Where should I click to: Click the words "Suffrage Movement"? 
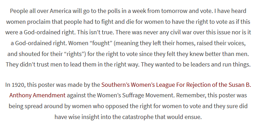148,96
